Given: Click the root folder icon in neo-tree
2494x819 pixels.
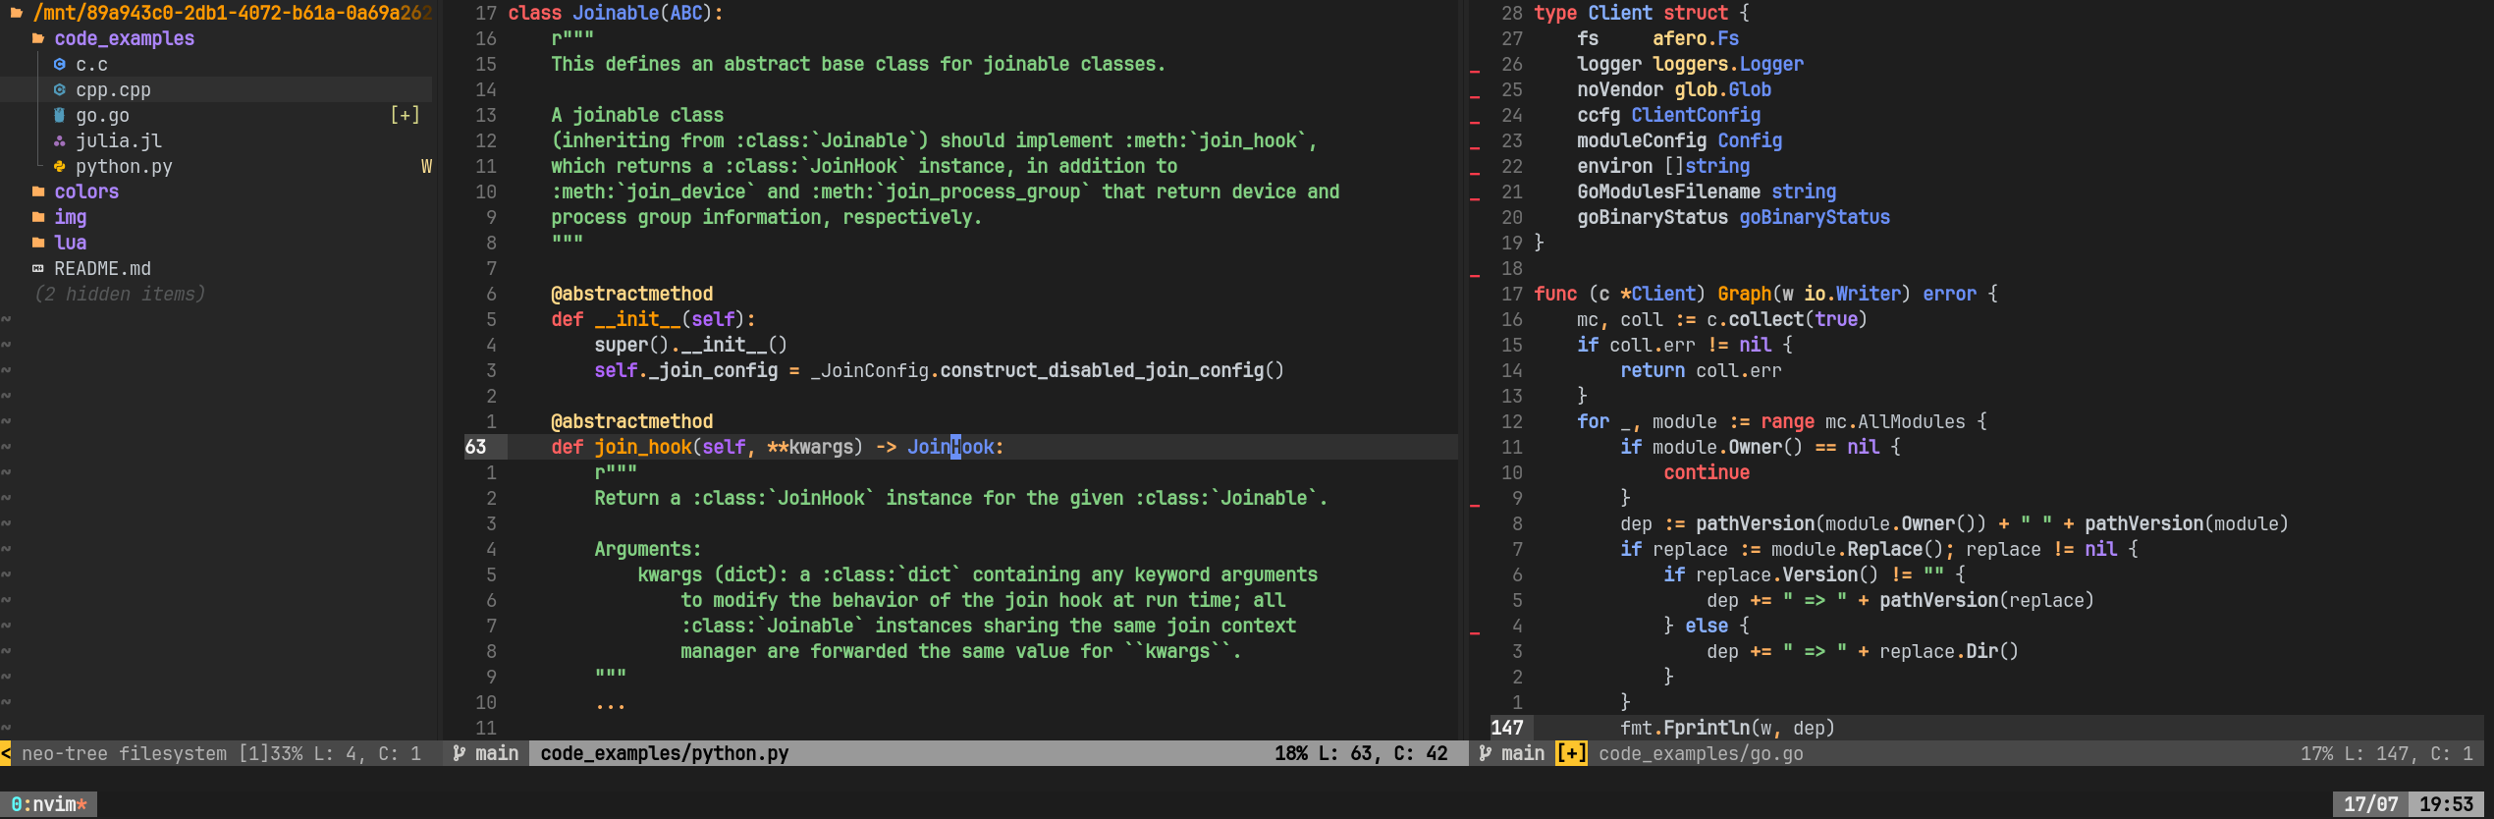Looking at the screenshot, I should [x=16, y=13].
